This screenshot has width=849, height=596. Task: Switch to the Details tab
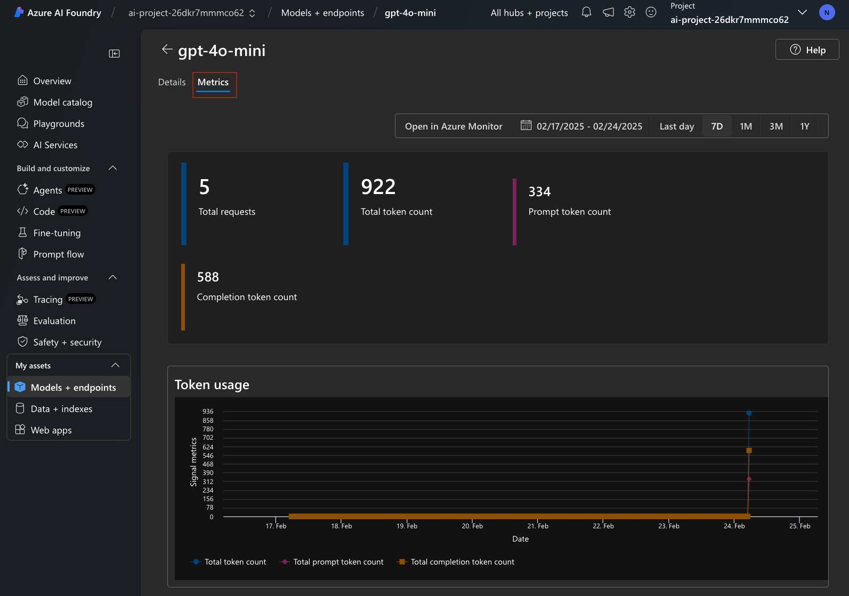[172, 82]
